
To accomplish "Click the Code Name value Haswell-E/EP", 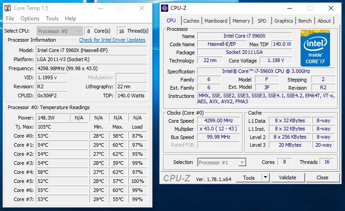I will click(222, 44).
